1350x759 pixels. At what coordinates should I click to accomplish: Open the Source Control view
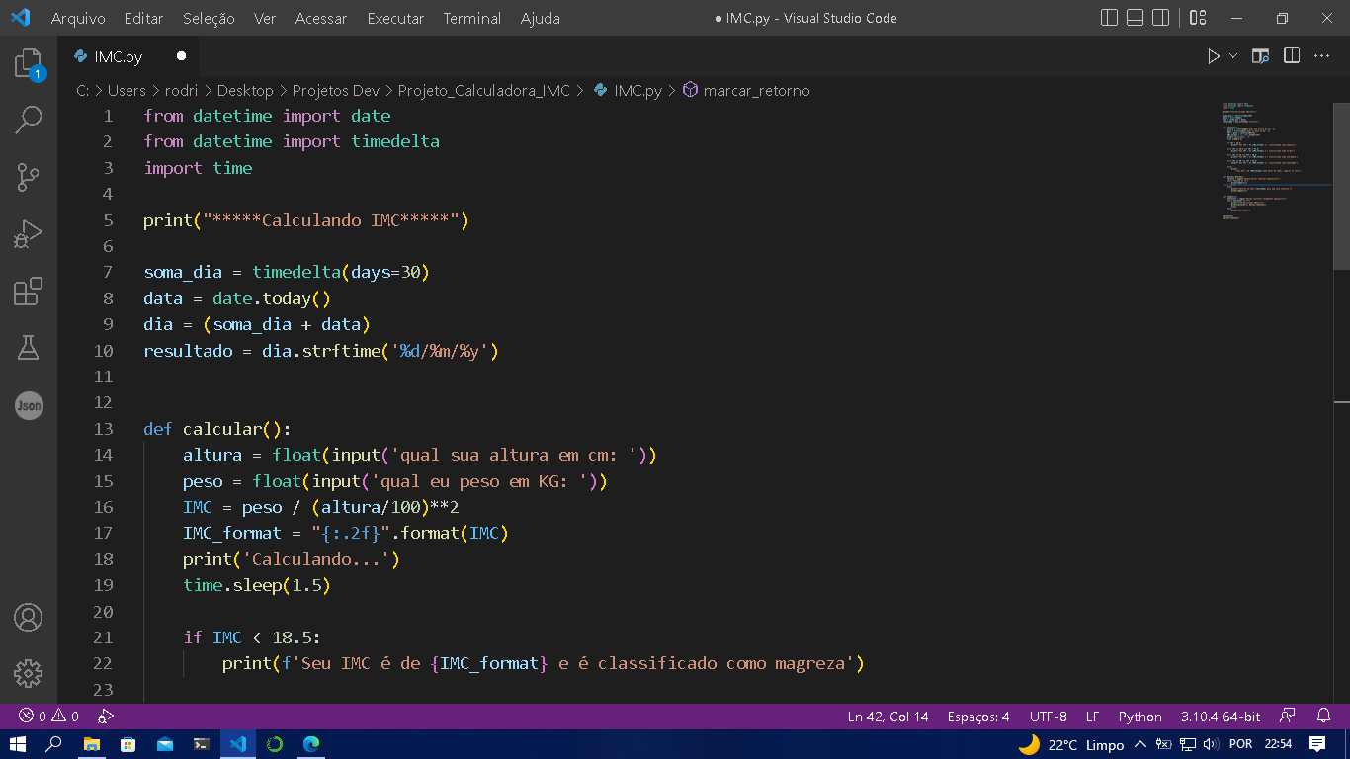coord(29,178)
